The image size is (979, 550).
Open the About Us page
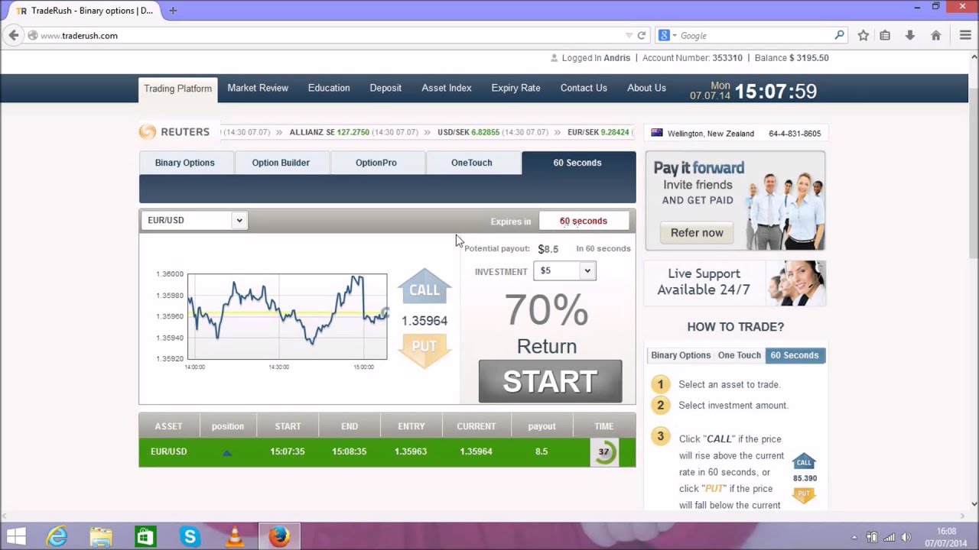(x=646, y=88)
